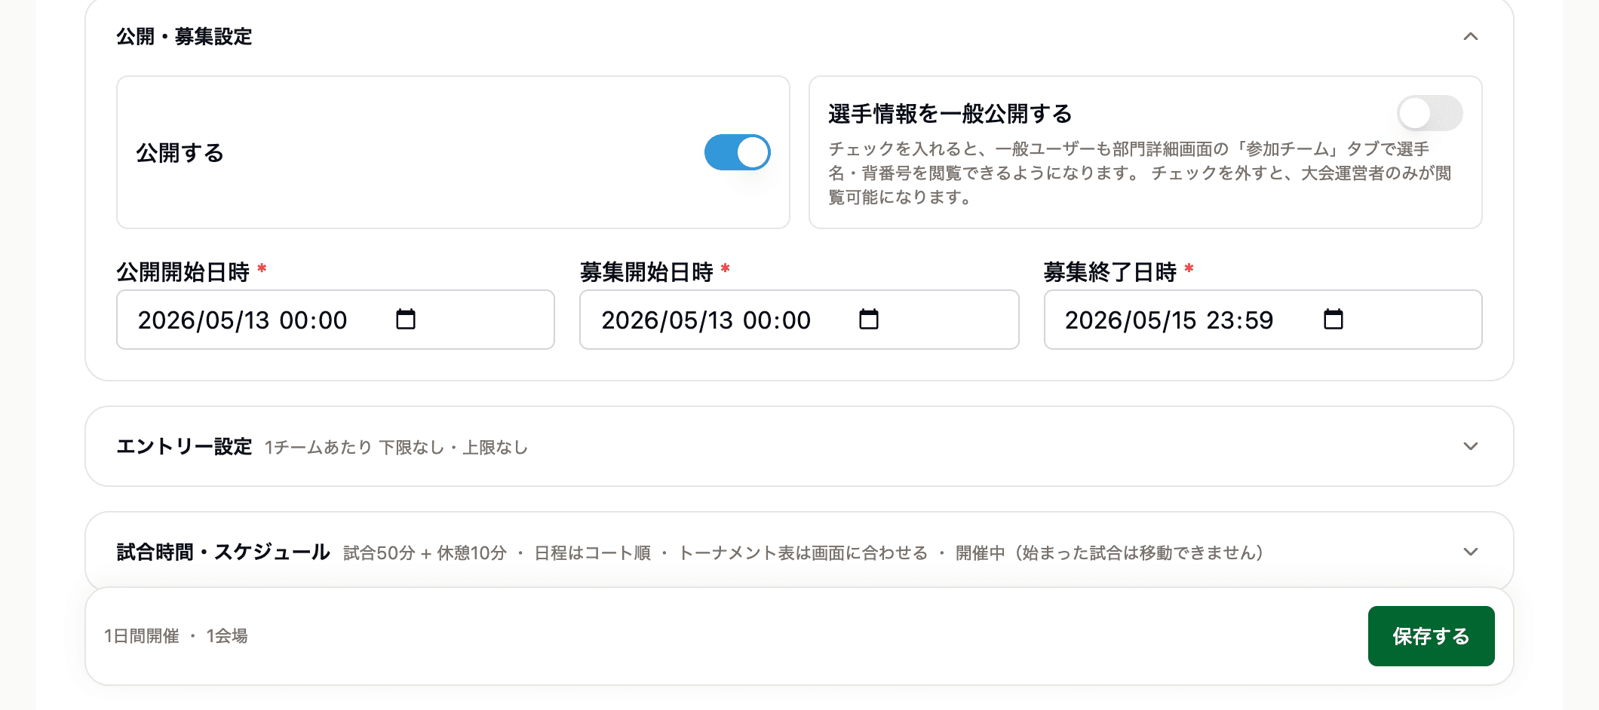This screenshot has height=710, width=1599.
Task: Click the 保存する button
Action: pyautogui.click(x=1431, y=636)
